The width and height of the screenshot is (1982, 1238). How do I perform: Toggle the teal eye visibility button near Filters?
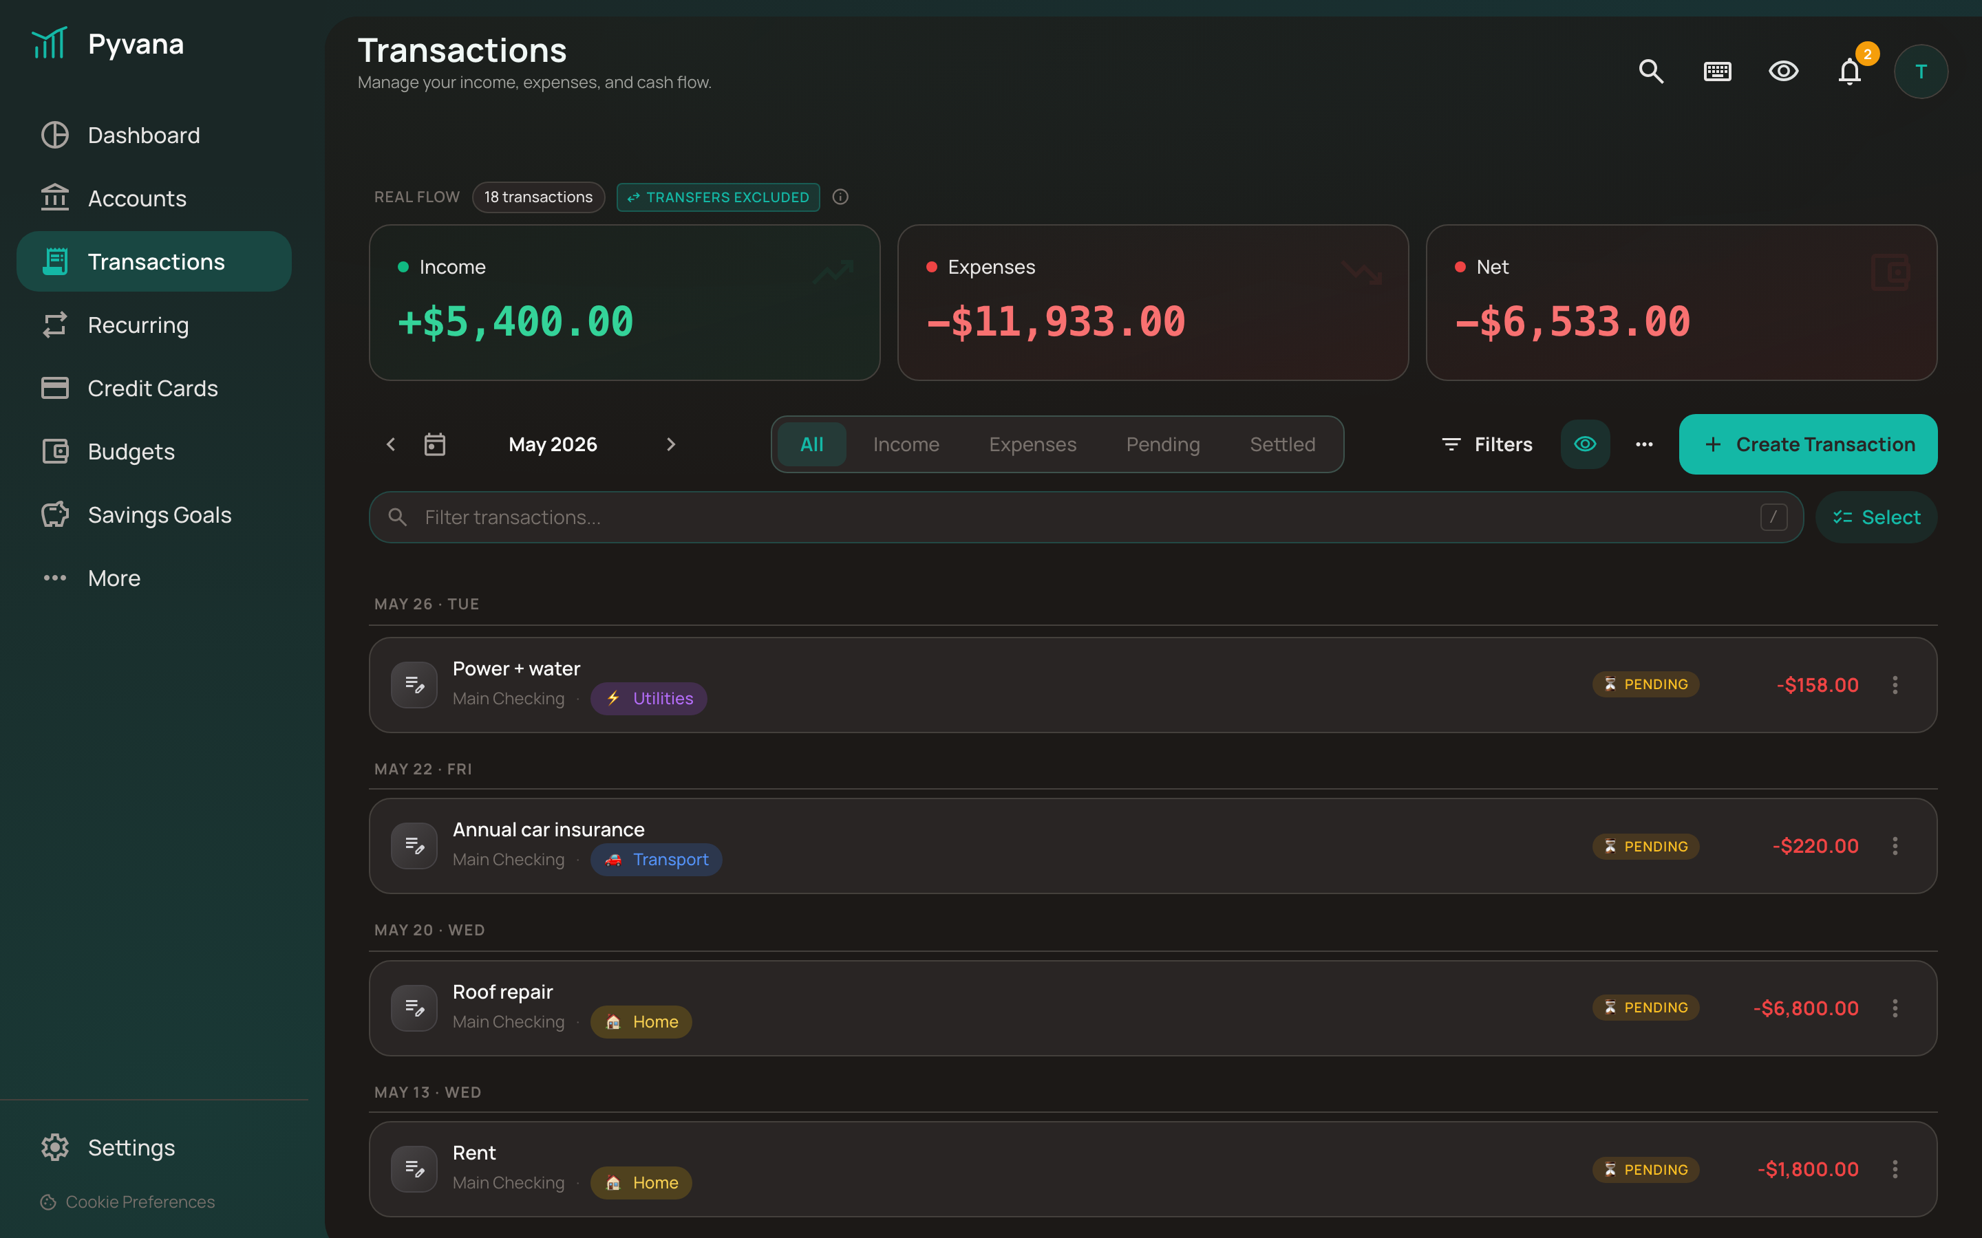[1585, 444]
